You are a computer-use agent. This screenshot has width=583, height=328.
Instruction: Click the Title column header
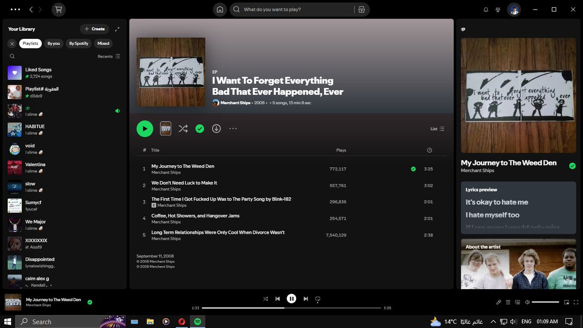[x=155, y=150]
